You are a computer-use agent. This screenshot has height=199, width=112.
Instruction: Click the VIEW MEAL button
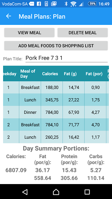pos(29,33)
